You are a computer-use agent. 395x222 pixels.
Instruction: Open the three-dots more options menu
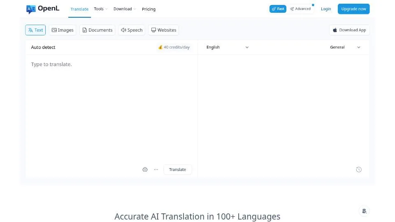(156, 169)
